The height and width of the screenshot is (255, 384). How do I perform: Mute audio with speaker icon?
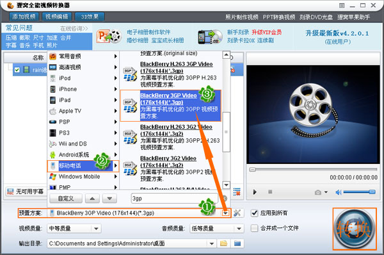click(x=339, y=192)
